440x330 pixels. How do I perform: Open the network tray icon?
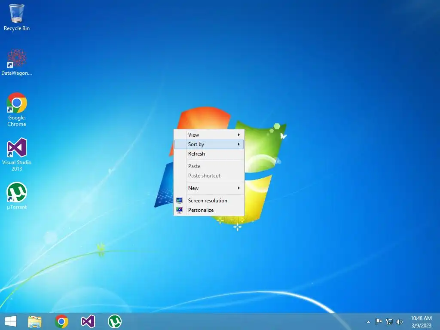[389, 321]
